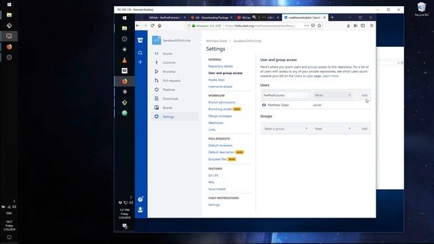Open host notification center icon
434x244 pixels.
point(9,237)
